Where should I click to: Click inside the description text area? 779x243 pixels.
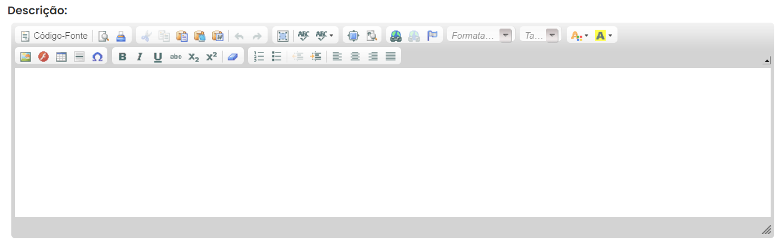tap(392, 142)
